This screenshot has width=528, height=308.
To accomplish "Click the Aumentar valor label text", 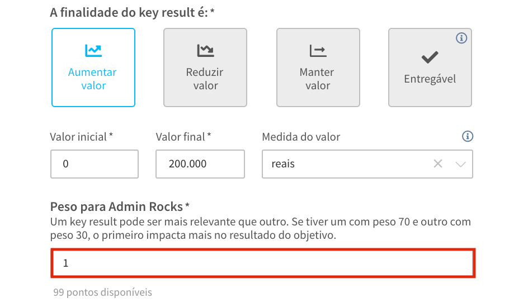I will pos(93,79).
